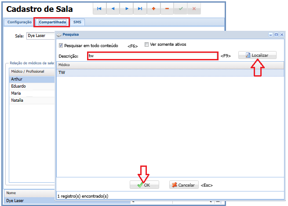
Task: Cancel changes with red X icon
Action: pos(194,8)
